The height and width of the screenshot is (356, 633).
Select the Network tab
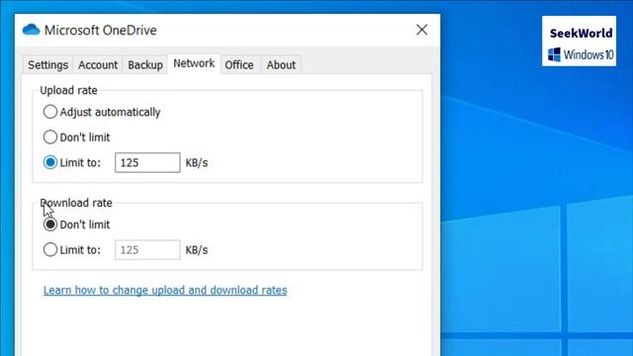click(194, 63)
